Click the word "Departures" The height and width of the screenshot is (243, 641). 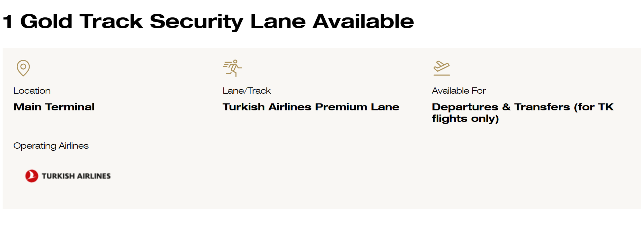point(465,107)
